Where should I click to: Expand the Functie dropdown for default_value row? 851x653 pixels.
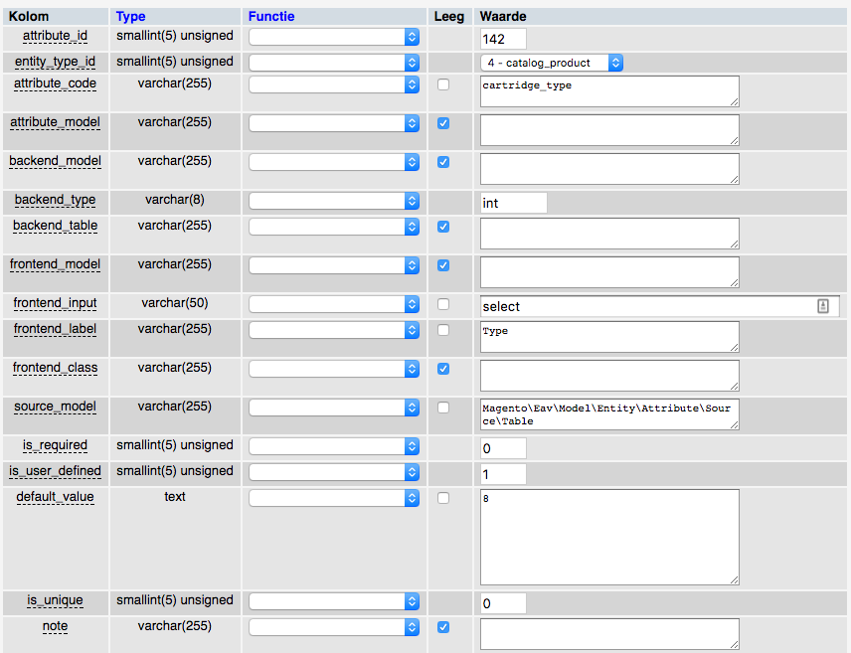click(x=333, y=497)
